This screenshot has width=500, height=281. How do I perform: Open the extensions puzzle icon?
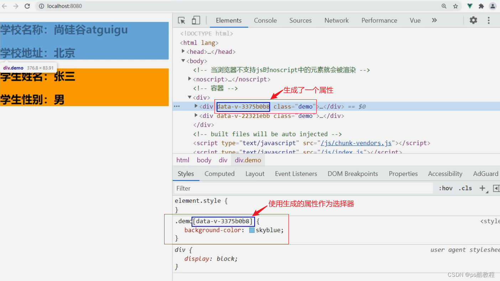click(x=481, y=6)
